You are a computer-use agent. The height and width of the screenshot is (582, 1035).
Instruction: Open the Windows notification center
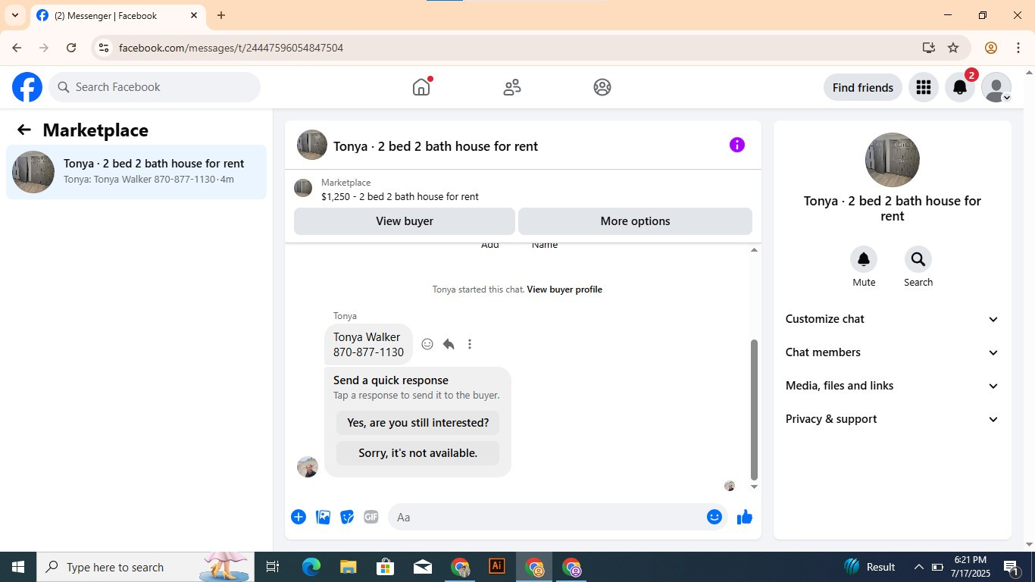[1011, 567]
